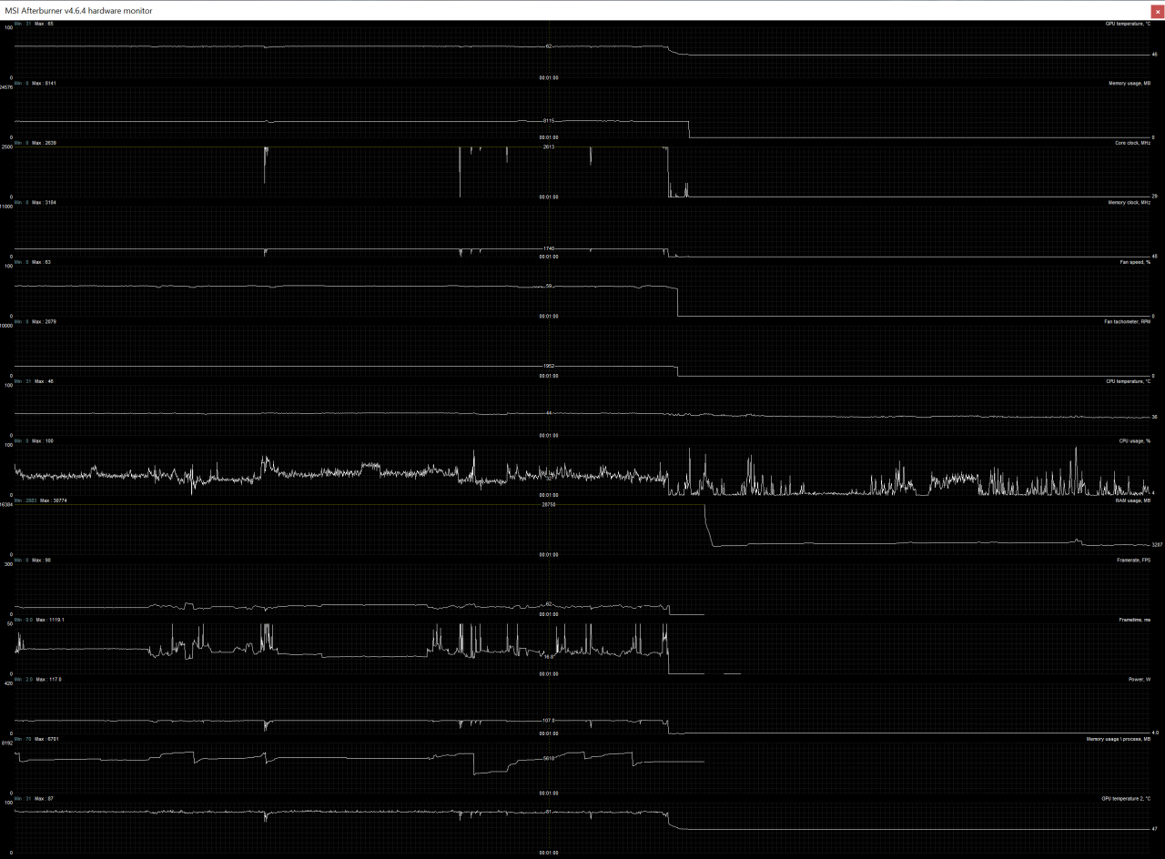This screenshot has width=1165, height=859.
Task: Click the current power value 4.0
Action: [1155, 733]
